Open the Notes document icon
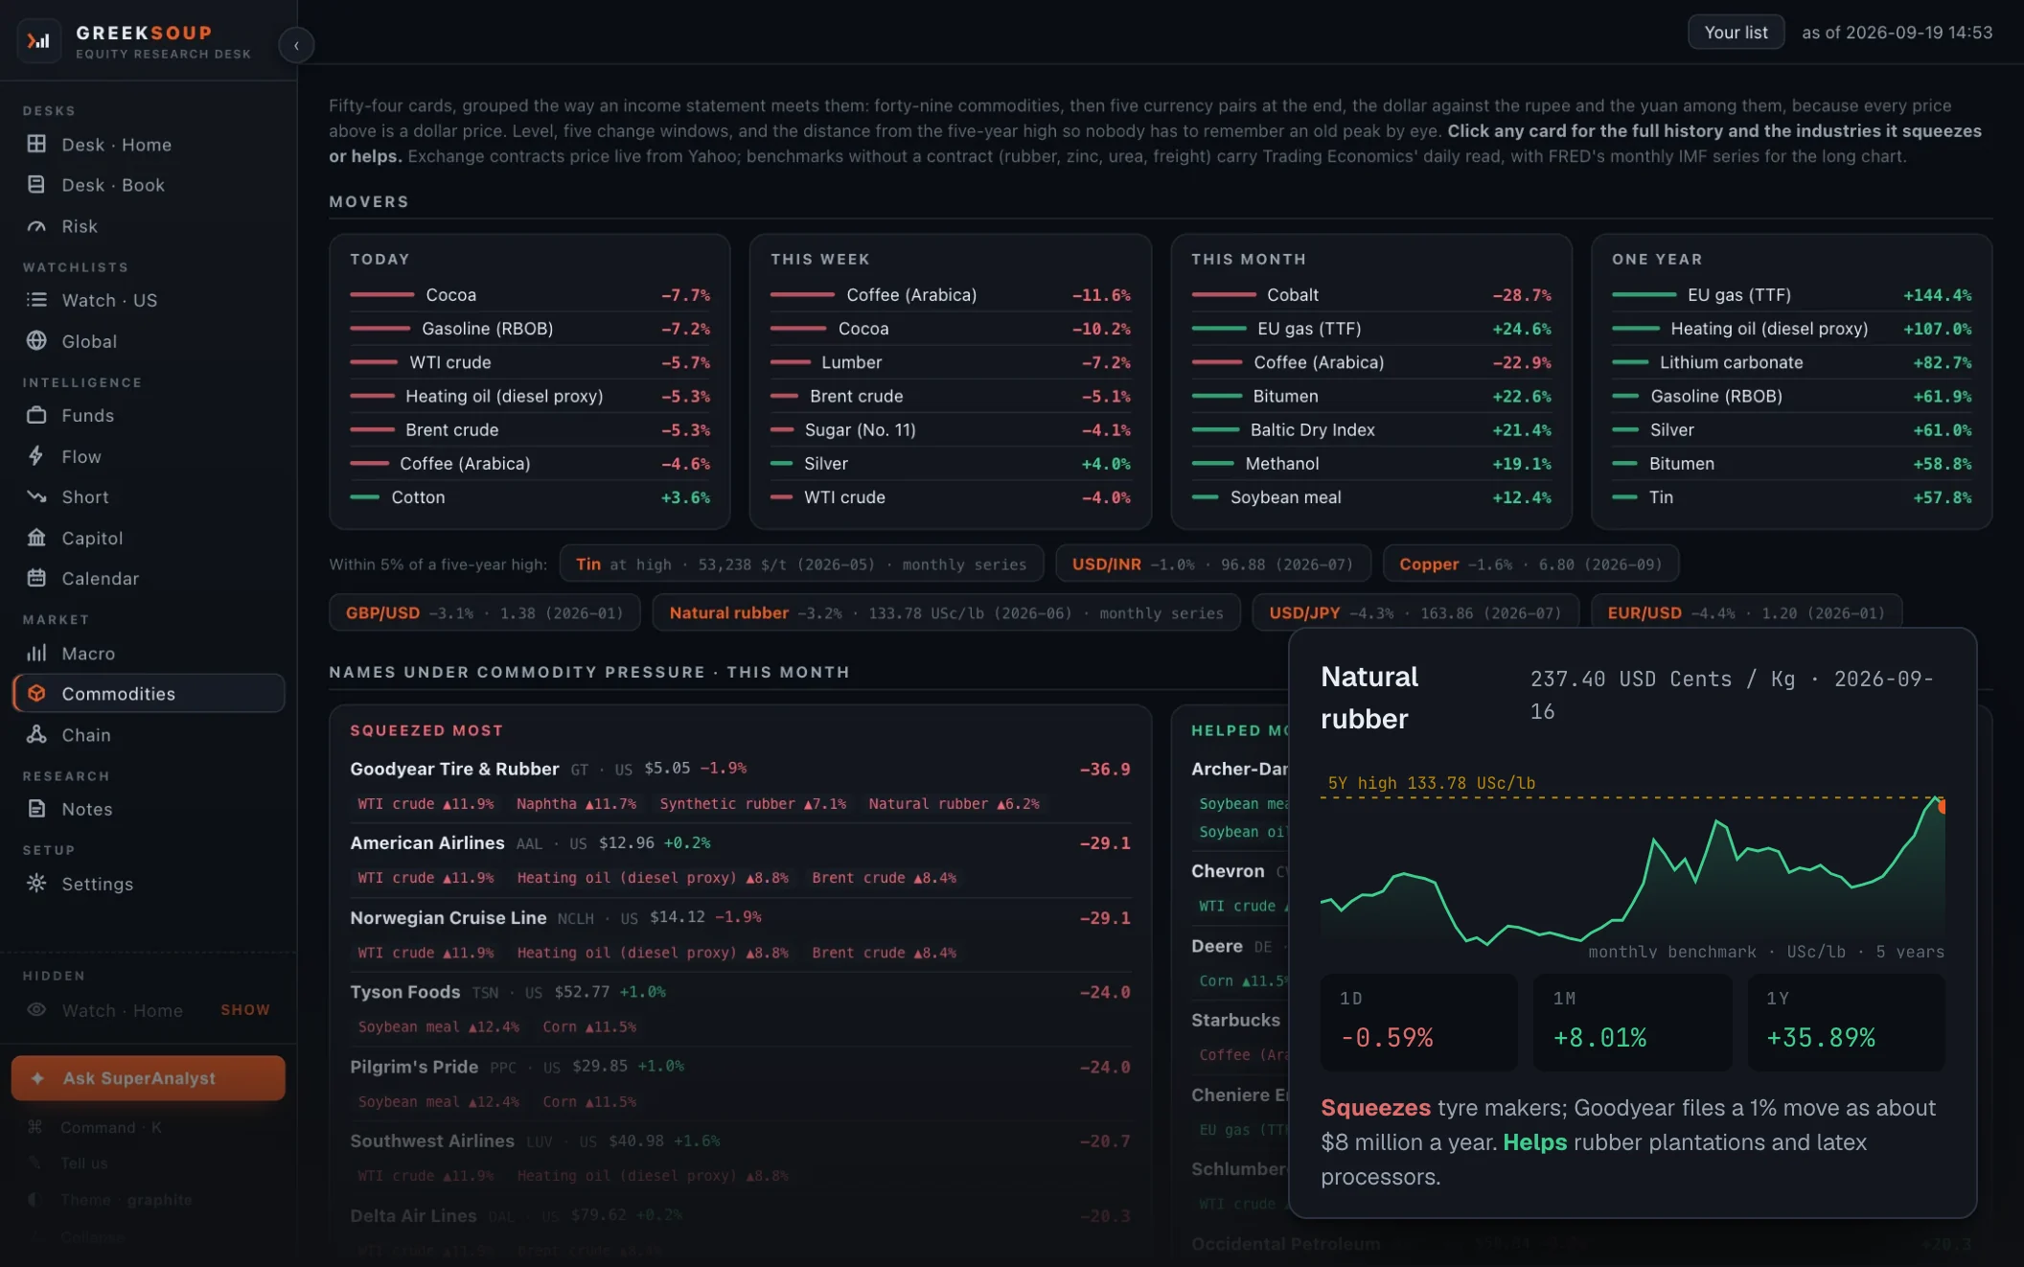The image size is (2024, 1267). [36, 809]
